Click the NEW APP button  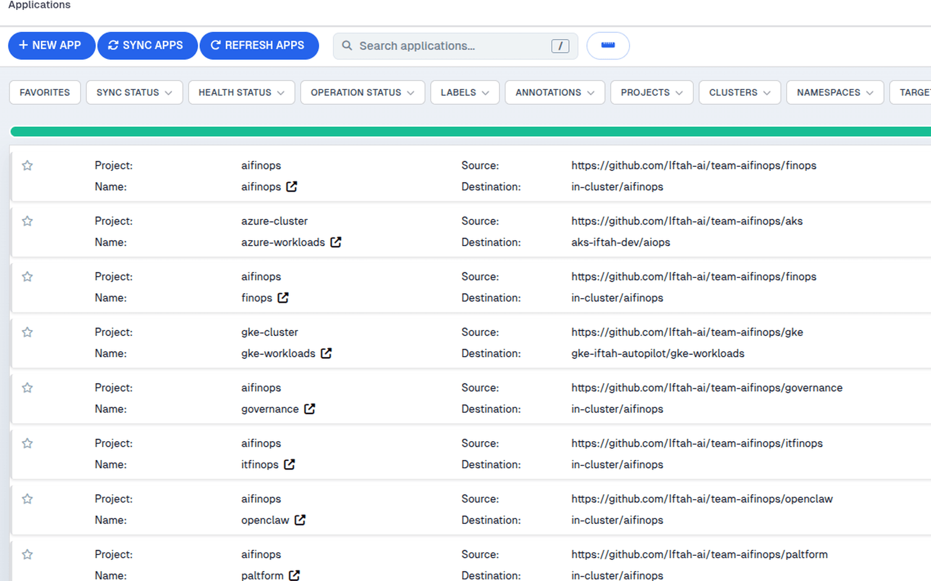[51, 46]
